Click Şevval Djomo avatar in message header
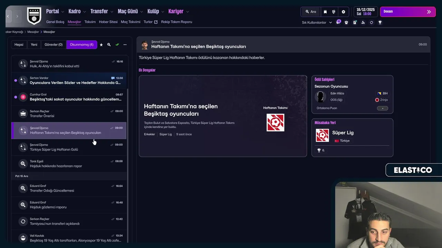This screenshot has width=442, height=248. pyautogui.click(x=145, y=45)
